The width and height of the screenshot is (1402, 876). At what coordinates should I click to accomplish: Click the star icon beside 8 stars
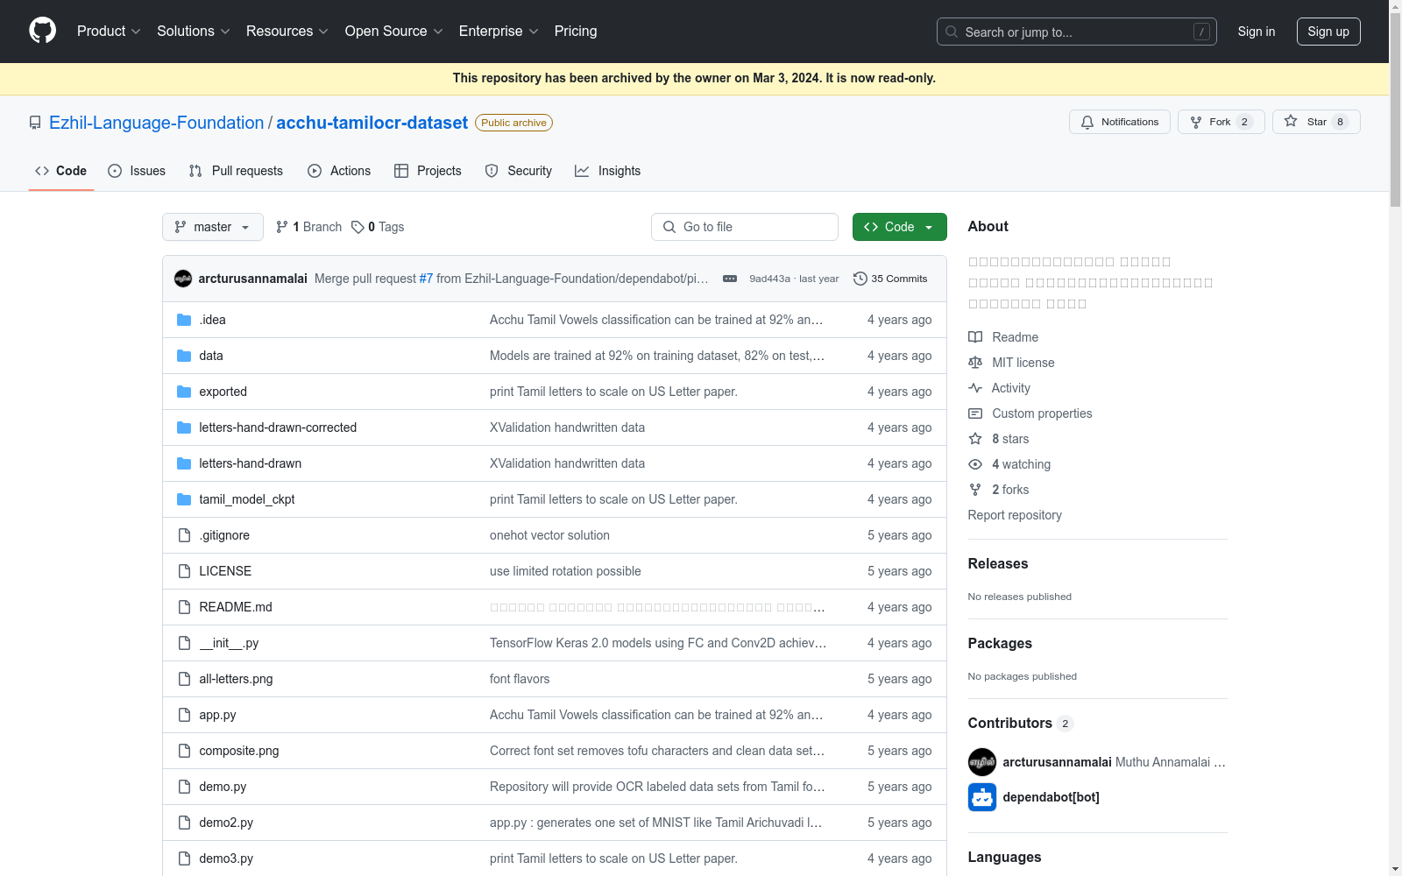975,439
